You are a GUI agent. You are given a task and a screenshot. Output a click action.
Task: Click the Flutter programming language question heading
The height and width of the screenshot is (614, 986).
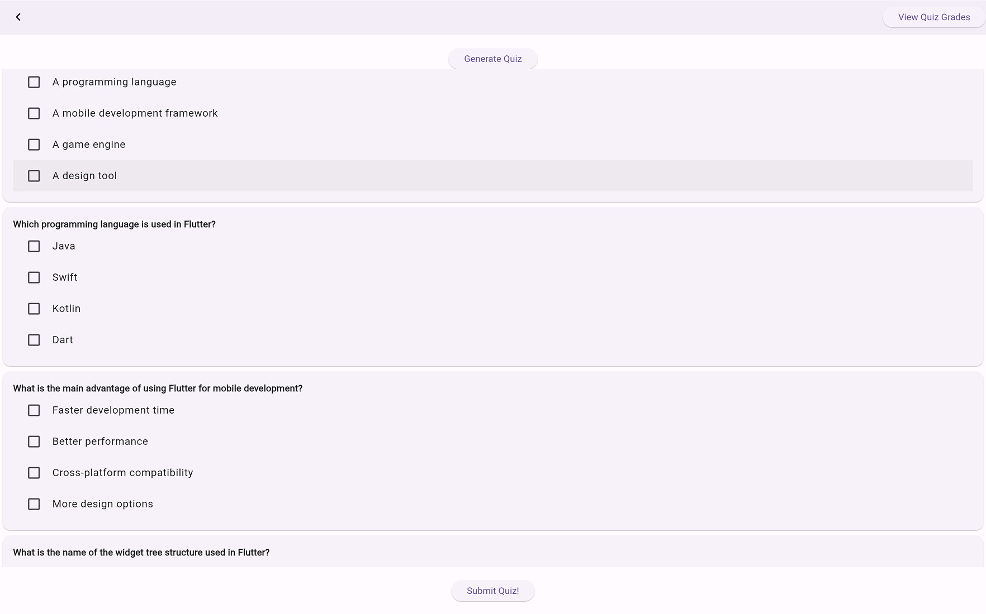(x=115, y=224)
